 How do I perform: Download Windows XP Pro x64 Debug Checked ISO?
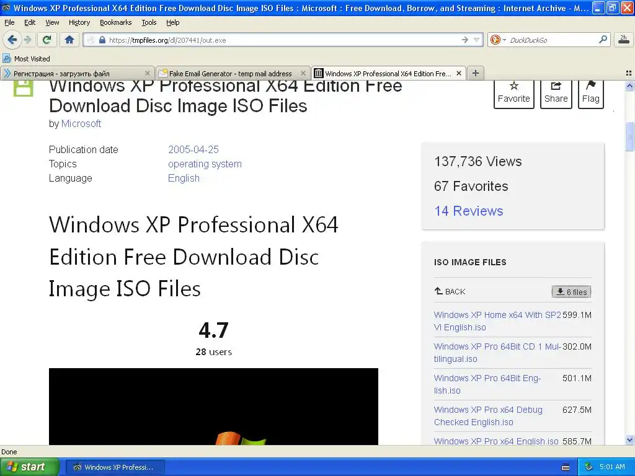point(488,416)
